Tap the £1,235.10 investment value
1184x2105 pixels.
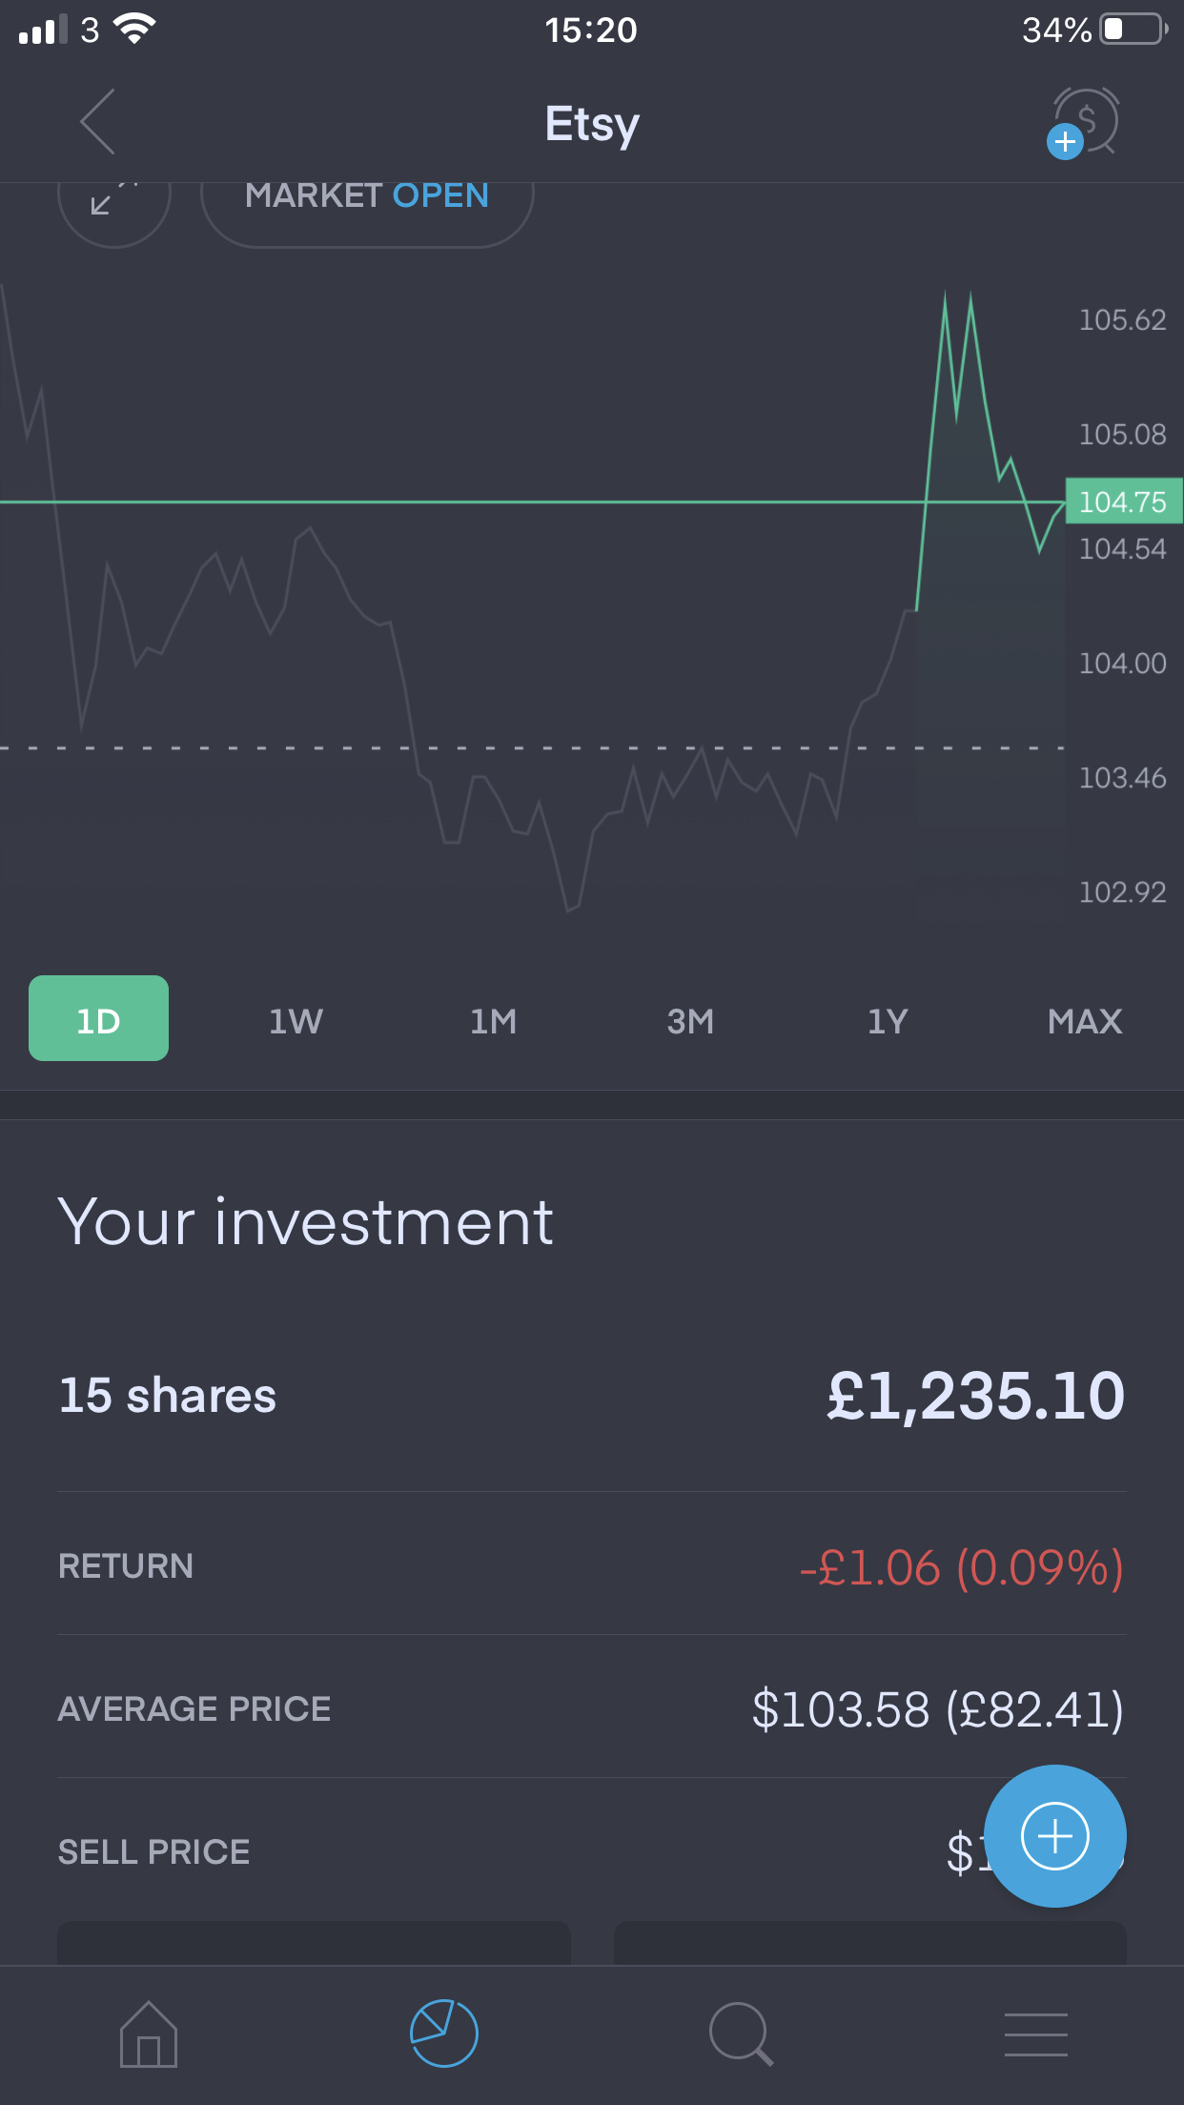point(975,1396)
